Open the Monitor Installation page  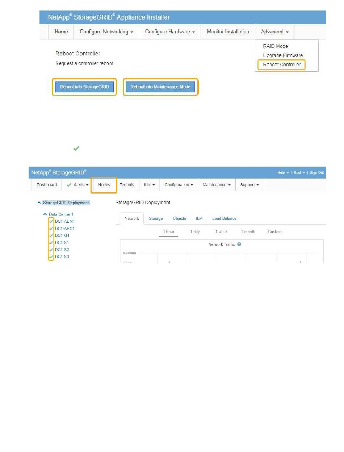[x=228, y=32]
